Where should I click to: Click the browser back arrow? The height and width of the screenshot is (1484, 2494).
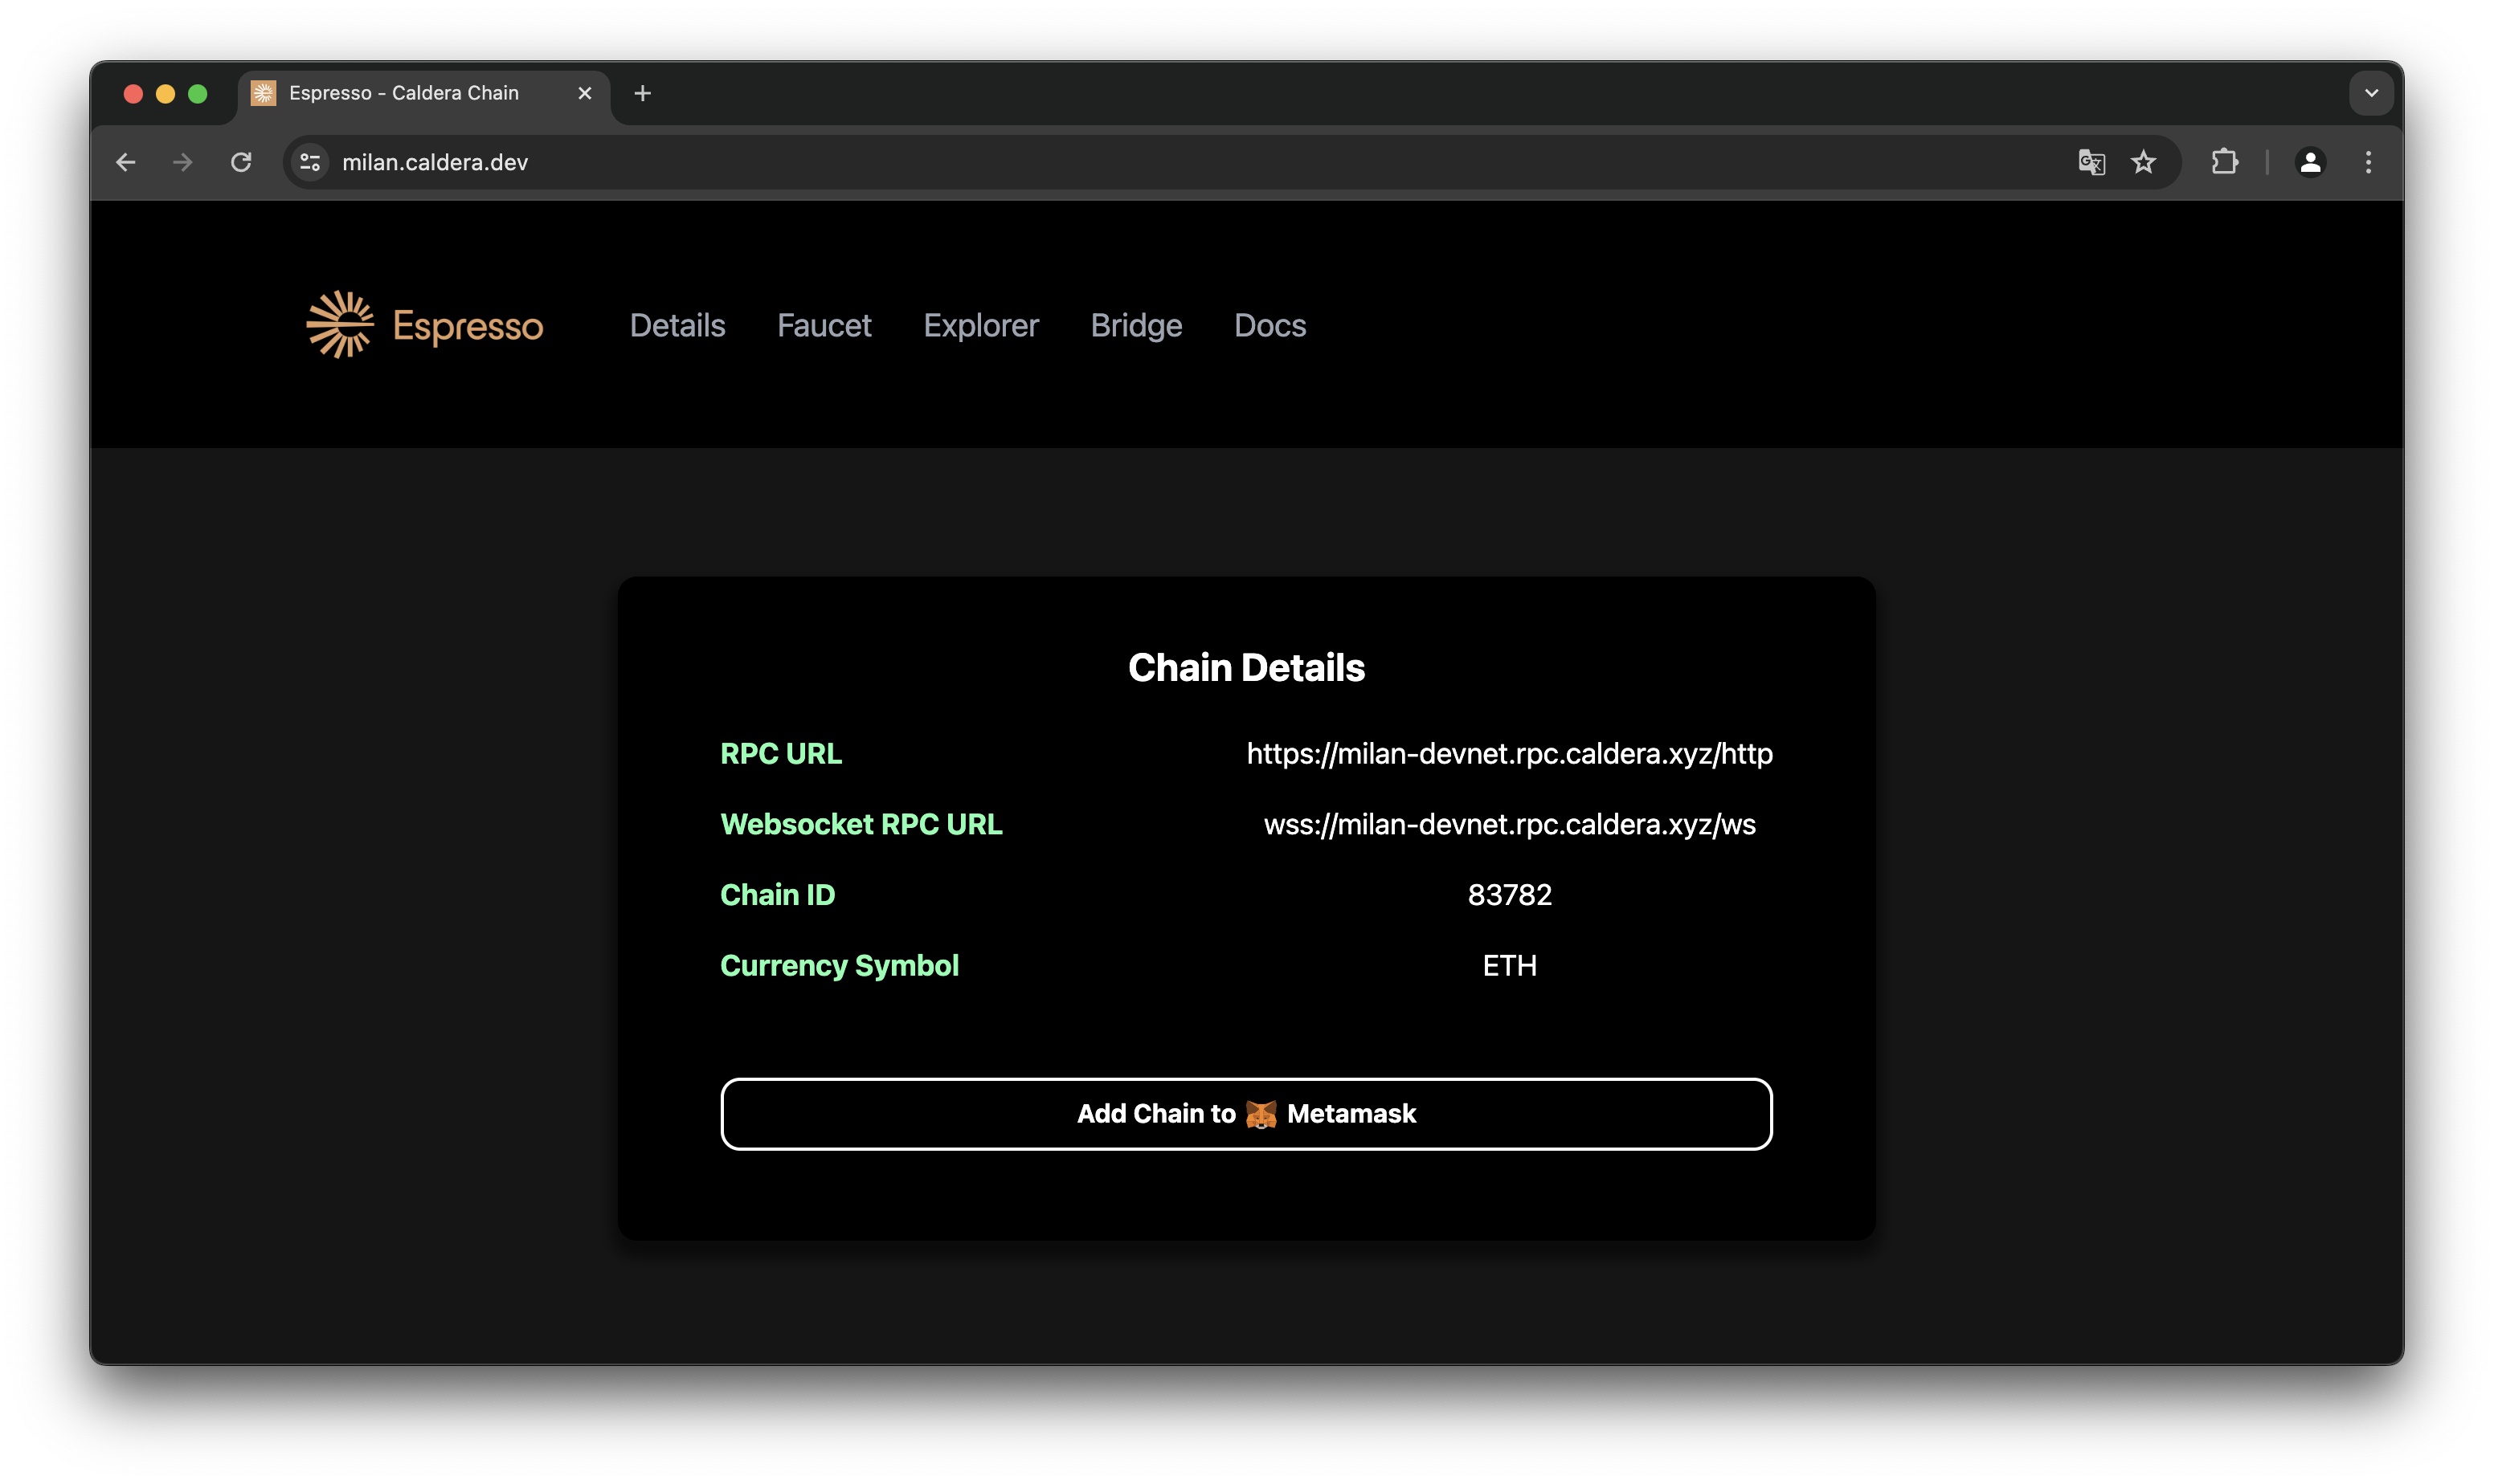click(x=126, y=162)
